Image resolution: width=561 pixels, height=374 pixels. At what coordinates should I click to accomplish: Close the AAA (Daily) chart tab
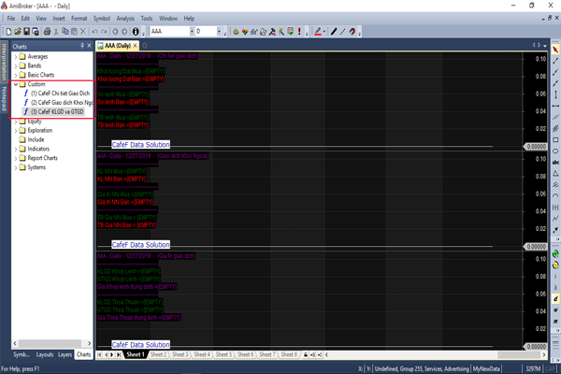[136, 46]
